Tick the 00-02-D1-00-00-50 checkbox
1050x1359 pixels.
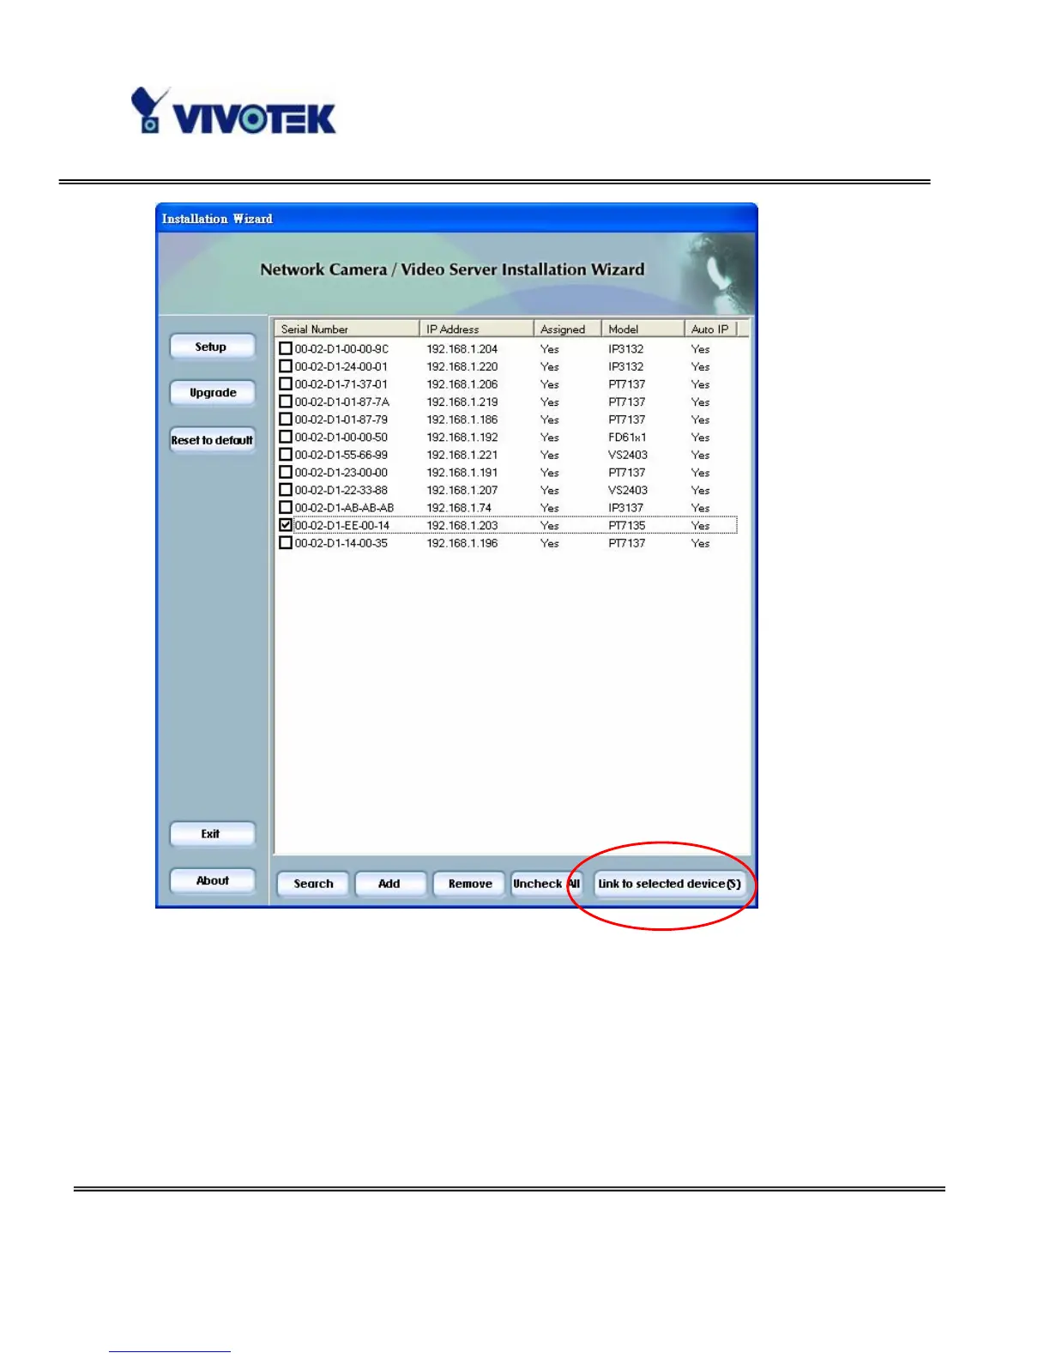click(x=286, y=437)
